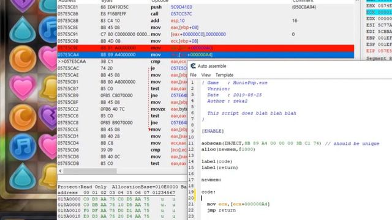392x220 pixels.
Task: Click the comment value 16 in disassembler
Action: pyautogui.click(x=295, y=21)
